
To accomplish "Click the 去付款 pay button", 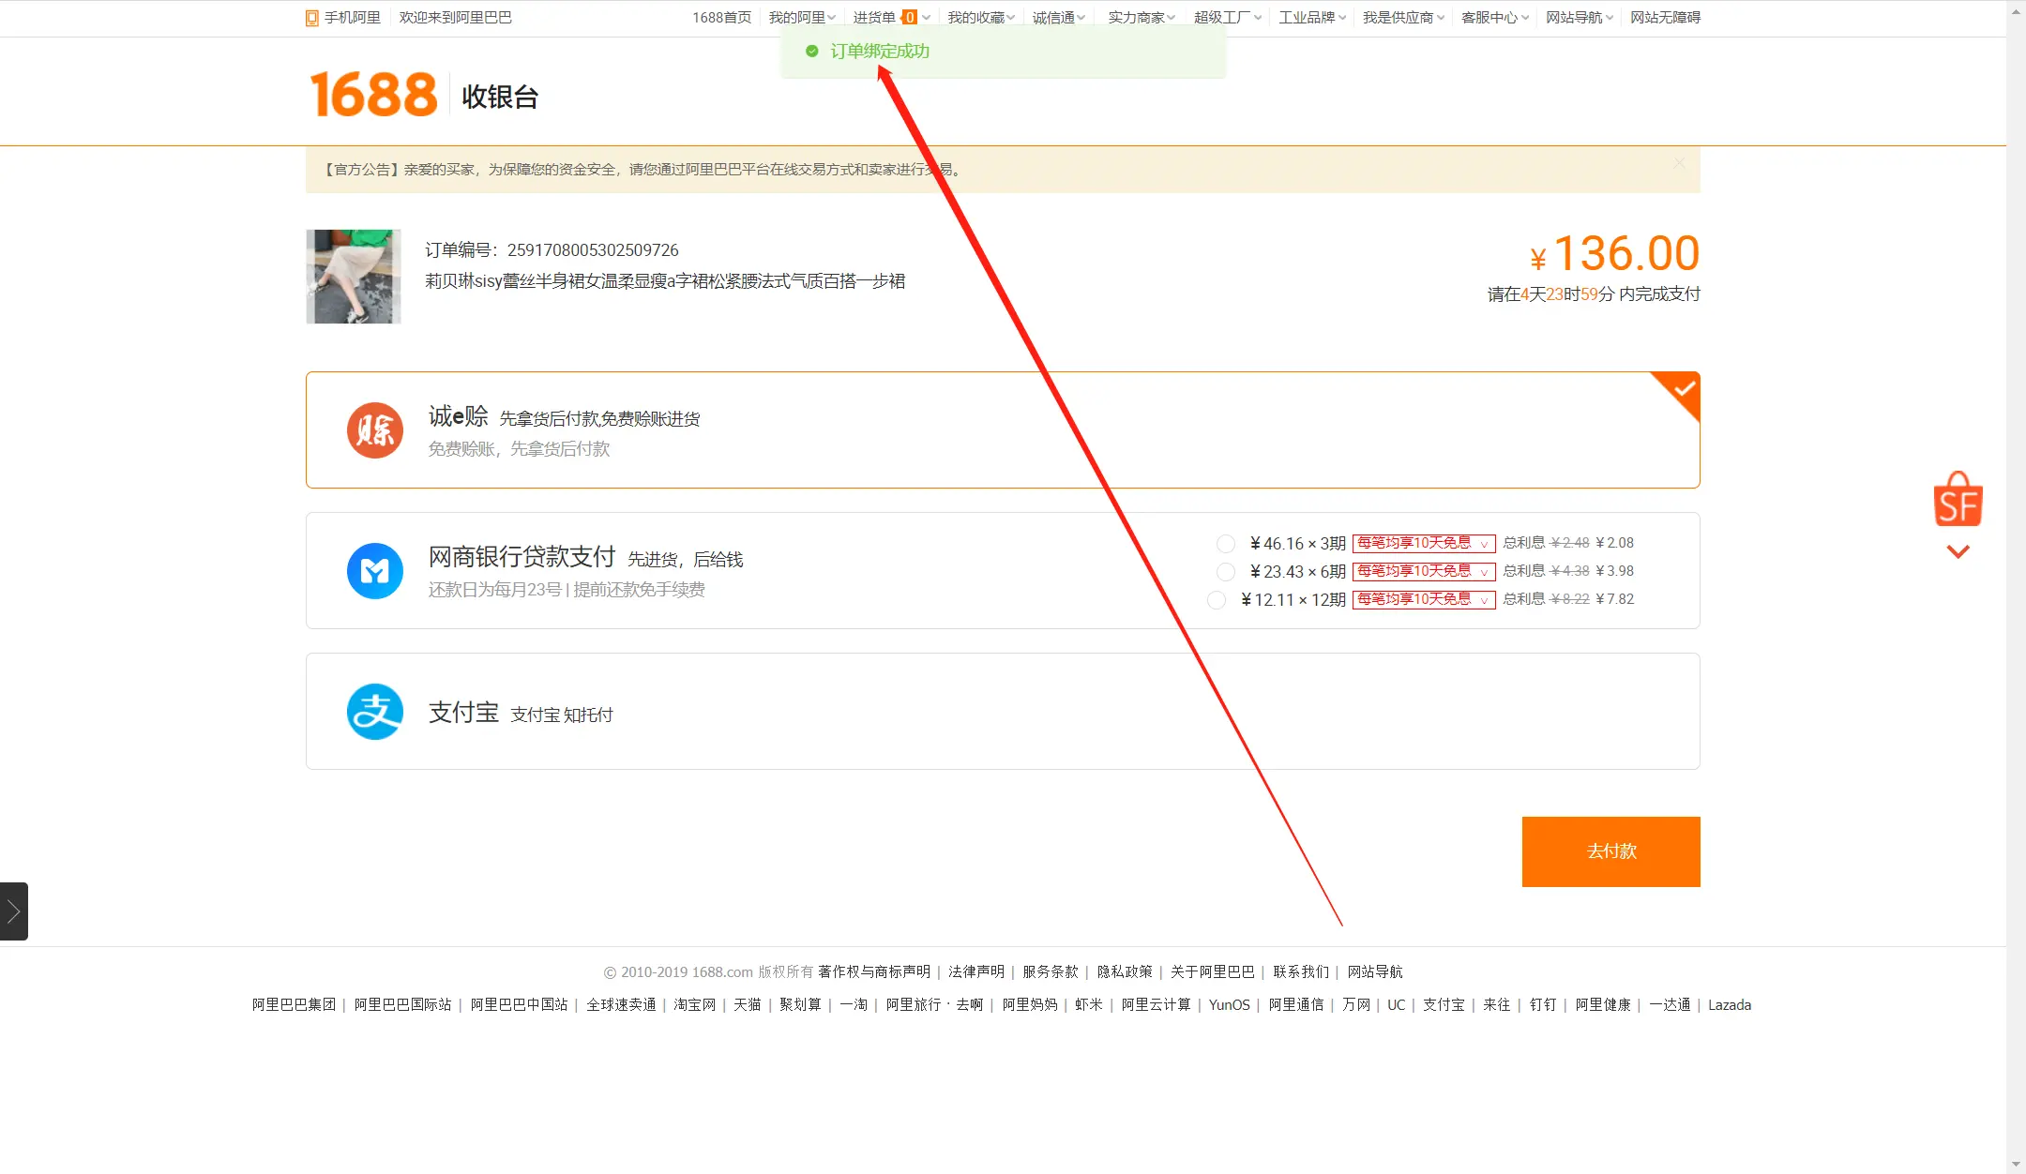I will pos(1611,851).
